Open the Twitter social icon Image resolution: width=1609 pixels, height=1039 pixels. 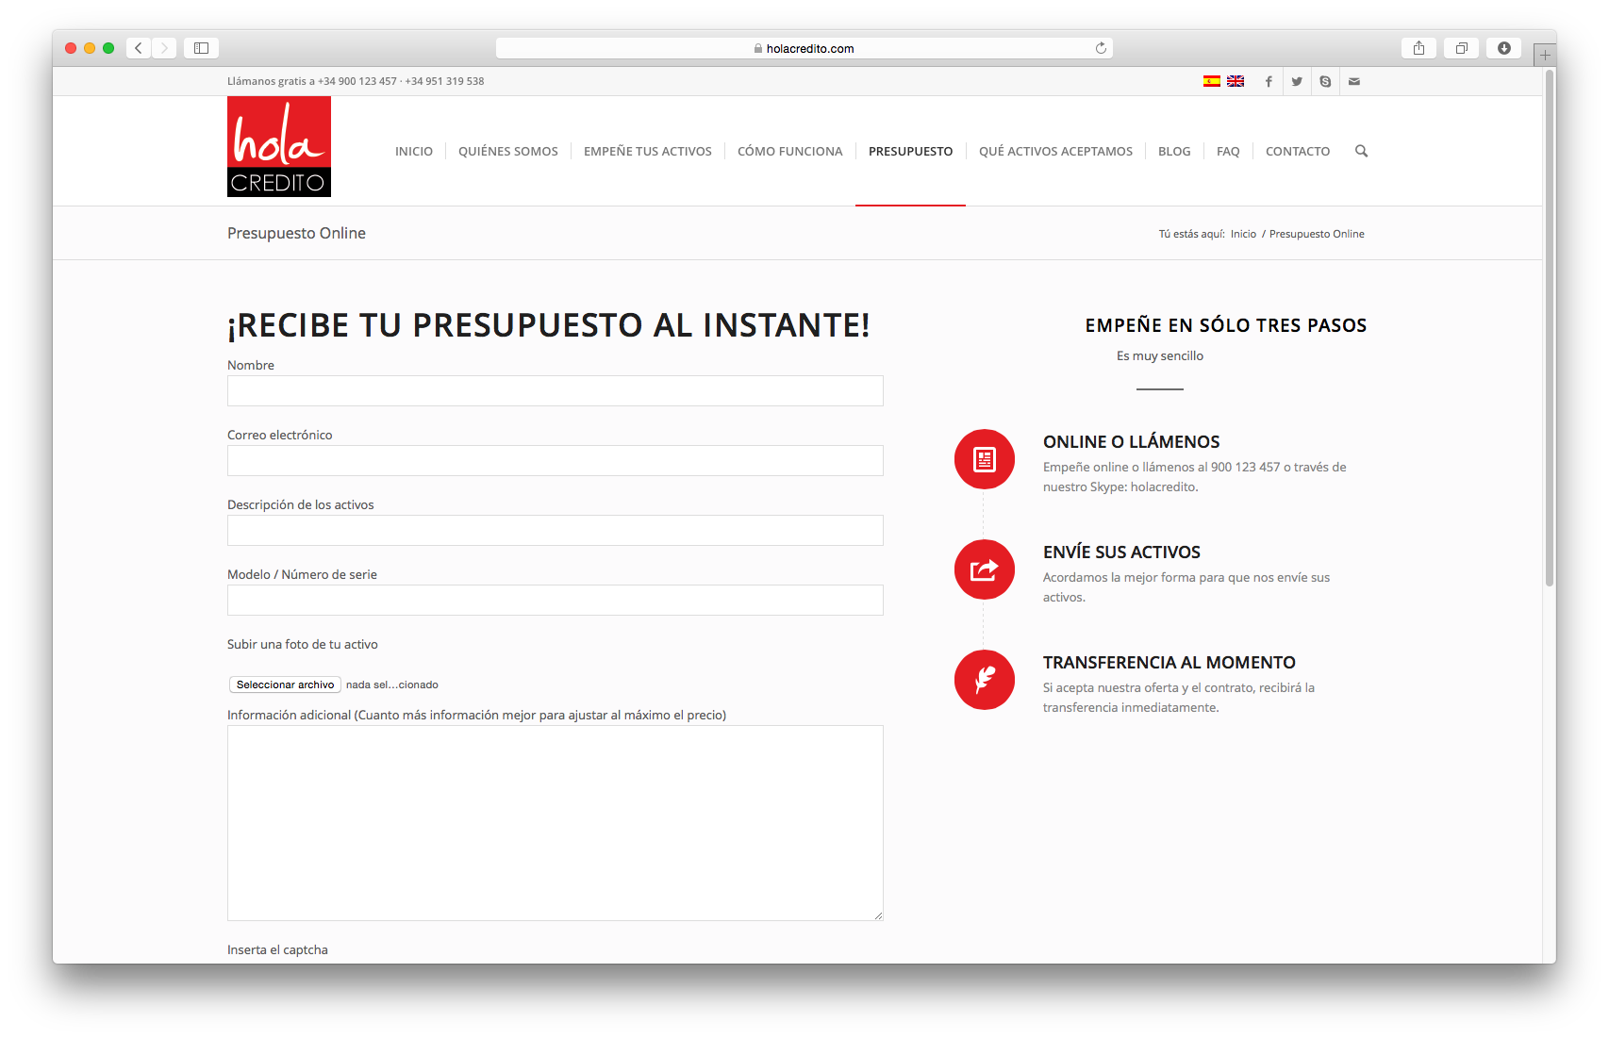pyautogui.click(x=1297, y=82)
